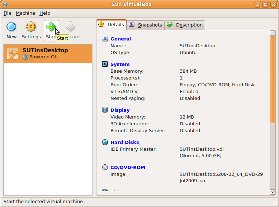Click the Video Memory value 12 MB
Image resolution: width=279 pixels, height=207 pixels.
[187, 117]
